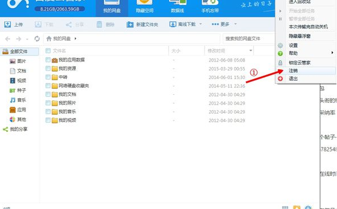Click the greyed delete (删除) trash icon
Image resolution: width=337 pixels, height=209 pixels.
pyautogui.click(x=99, y=24)
